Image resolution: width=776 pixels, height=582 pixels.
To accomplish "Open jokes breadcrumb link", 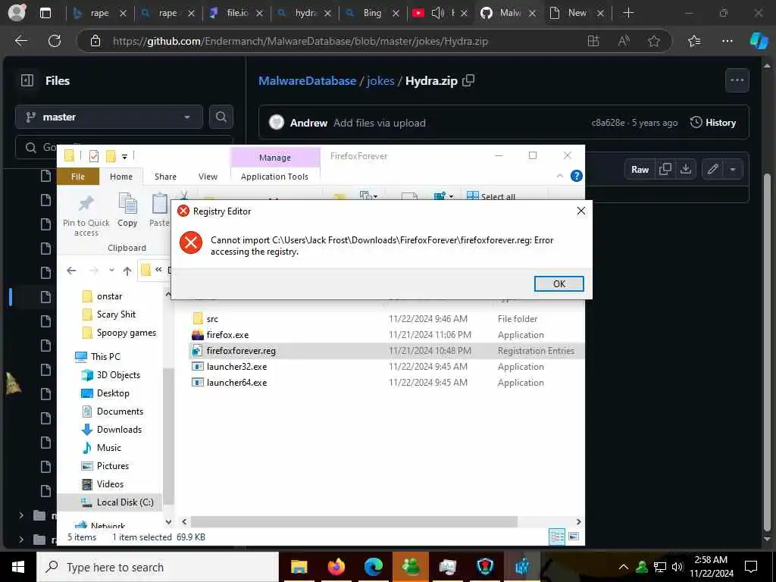I will coord(380,80).
